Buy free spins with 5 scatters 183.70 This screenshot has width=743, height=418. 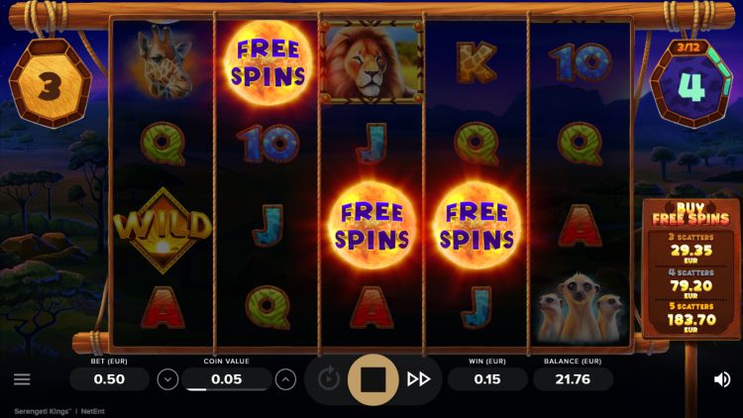690,317
